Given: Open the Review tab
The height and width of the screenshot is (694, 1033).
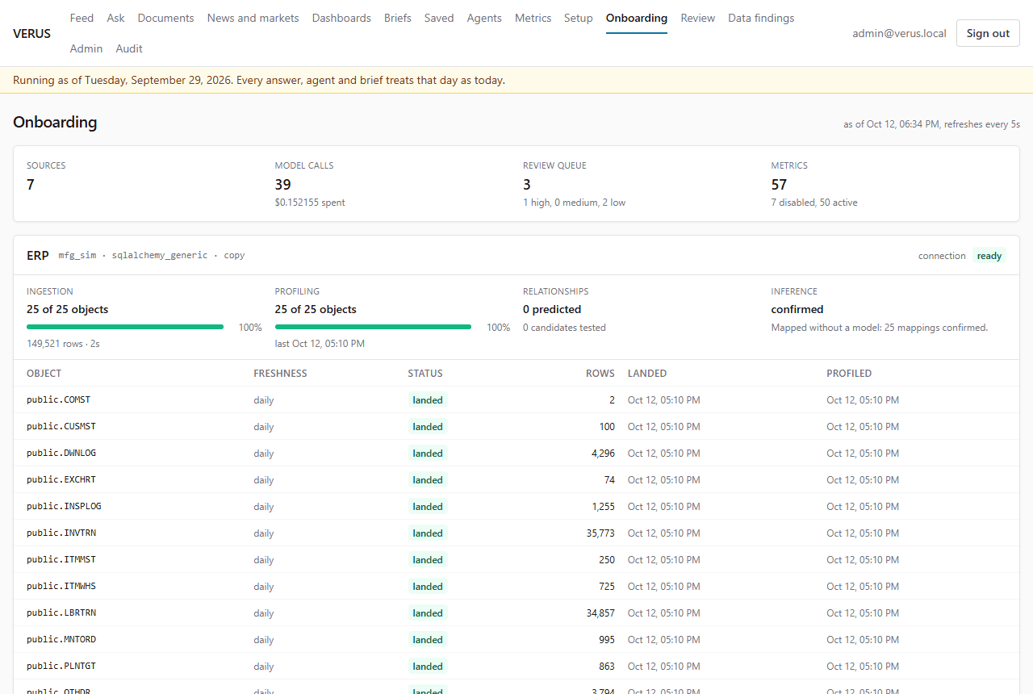Looking at the screenshot, I should tap(697, 18).
